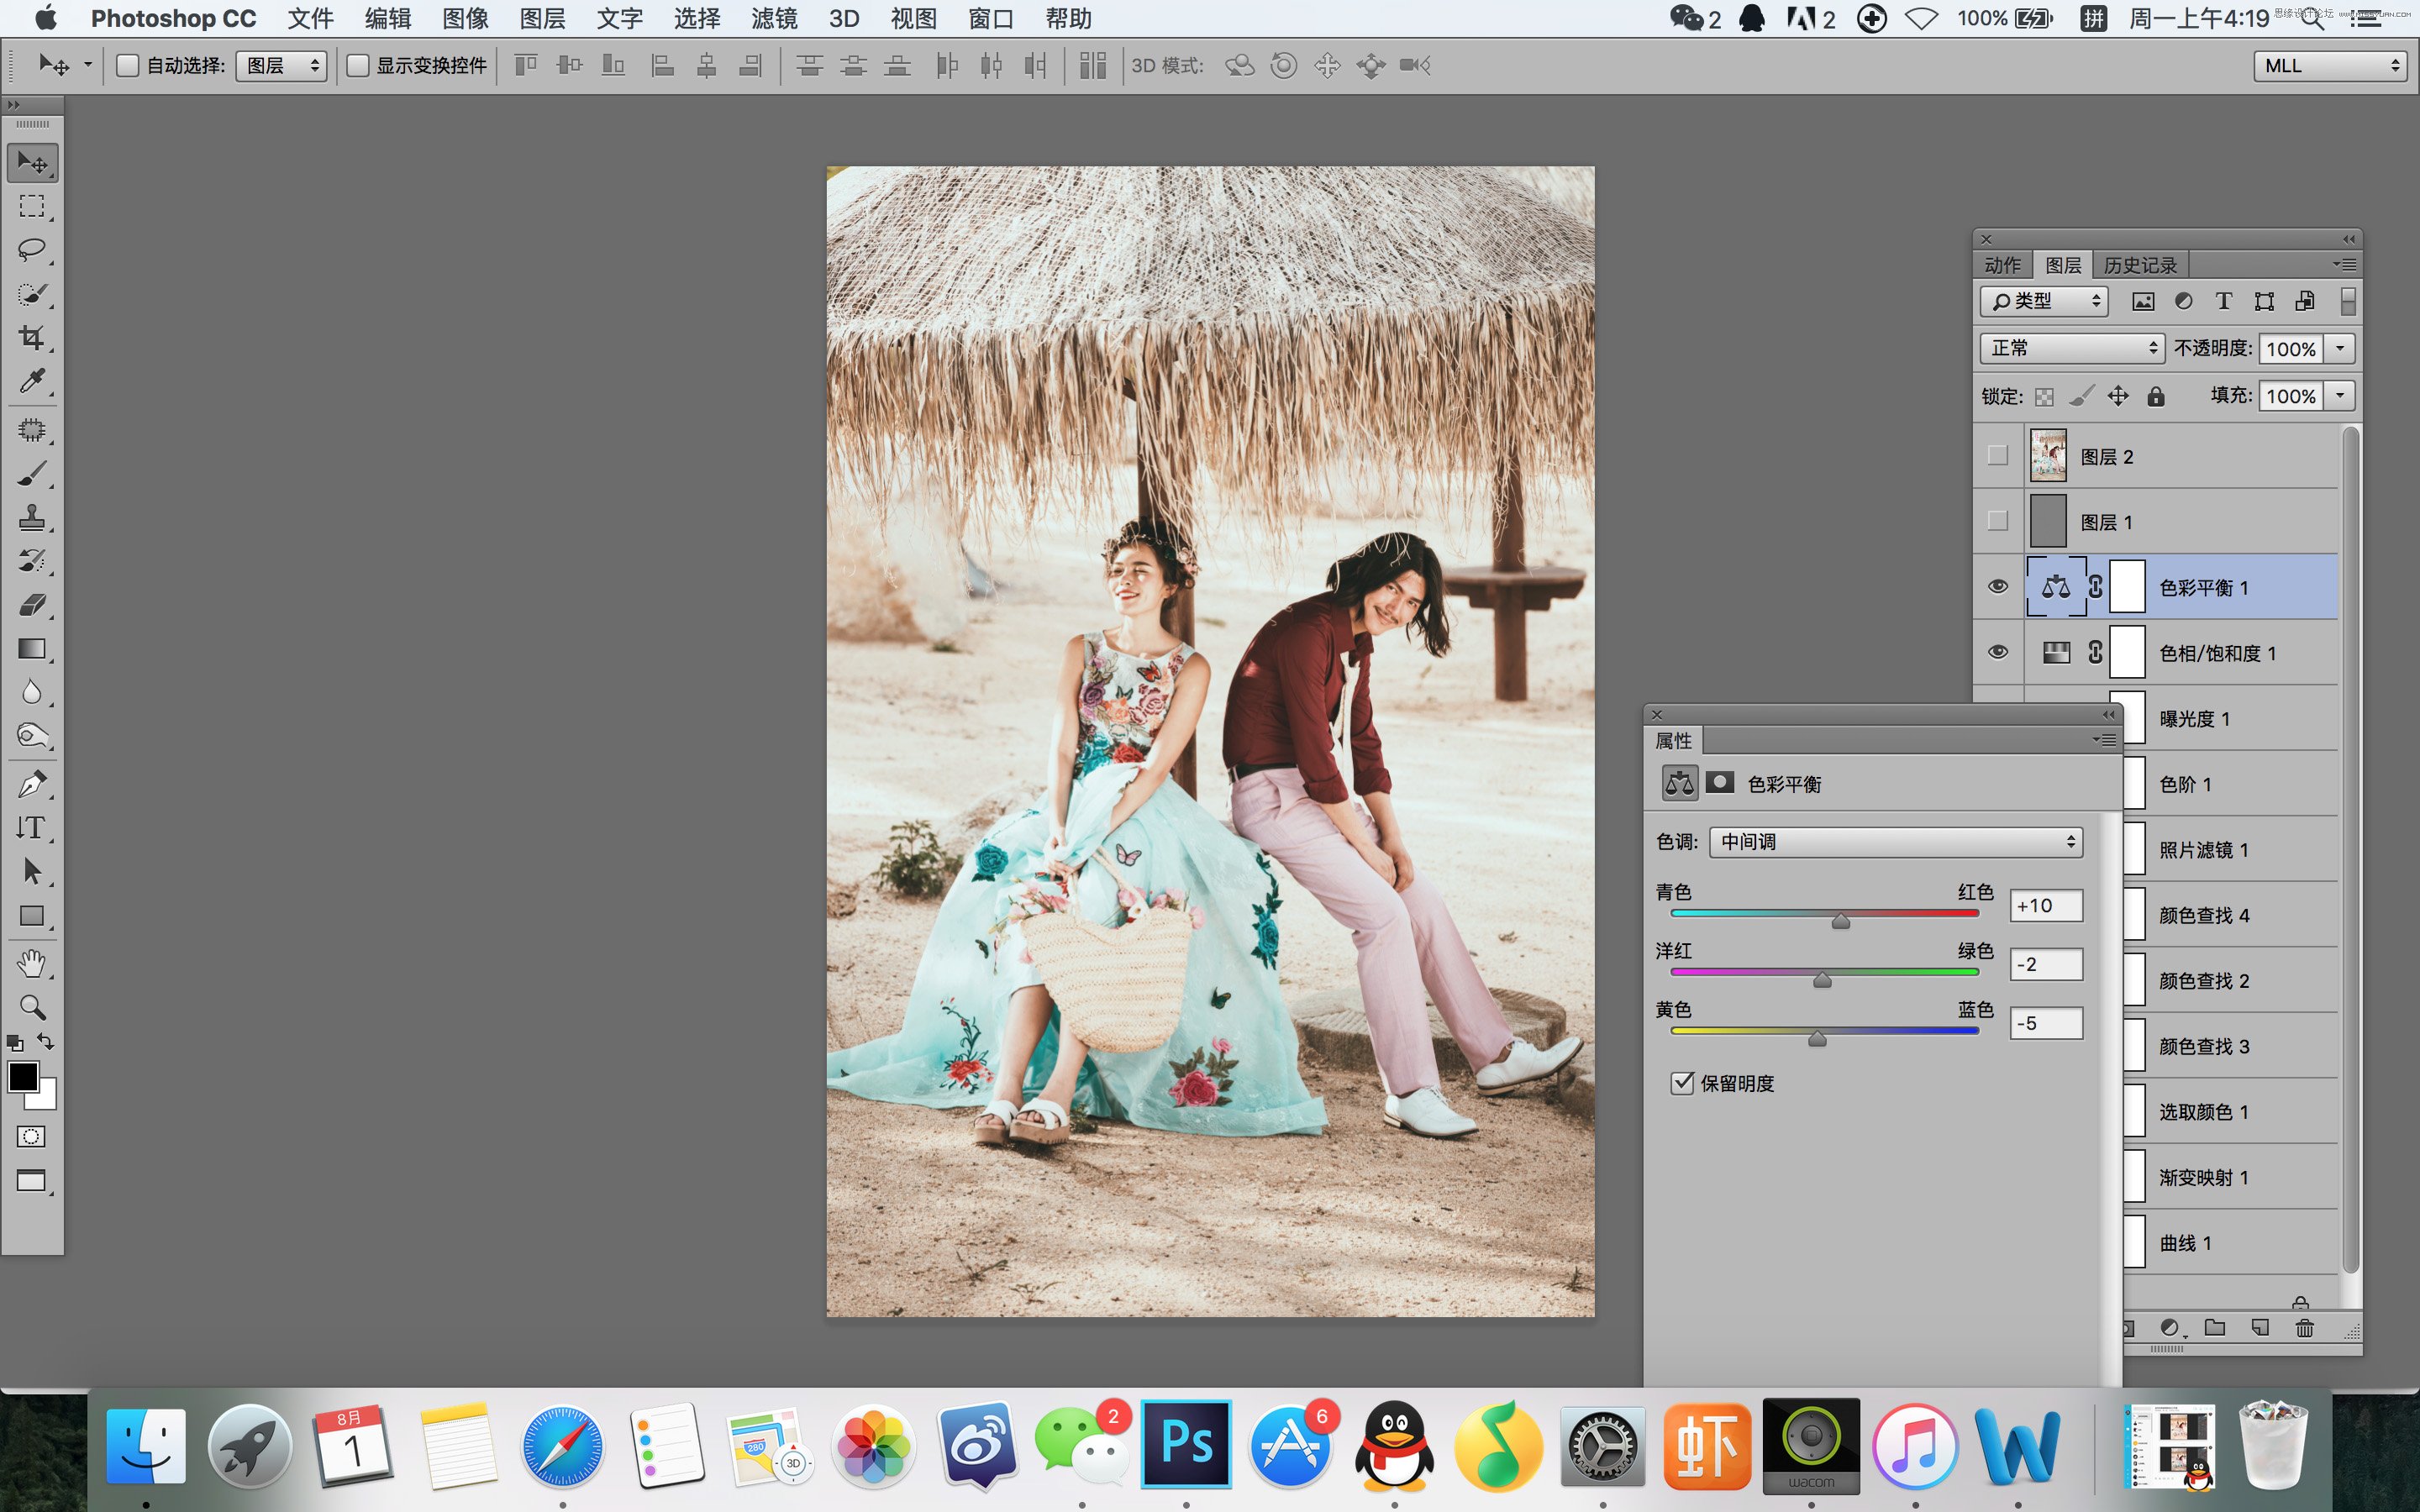Select the Clone Stamp tool
This screenshot has width=2420, height=1512.
[x=32, y=517]
